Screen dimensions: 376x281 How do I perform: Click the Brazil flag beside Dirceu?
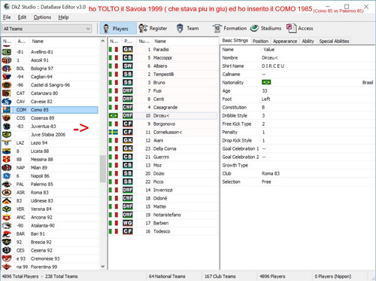click(x=114, y=115)
